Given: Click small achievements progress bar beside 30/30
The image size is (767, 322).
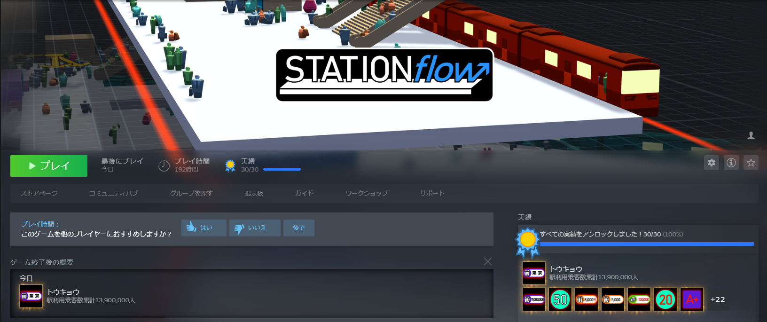Looking at the screenshot, I should click(x=282, y=169).
